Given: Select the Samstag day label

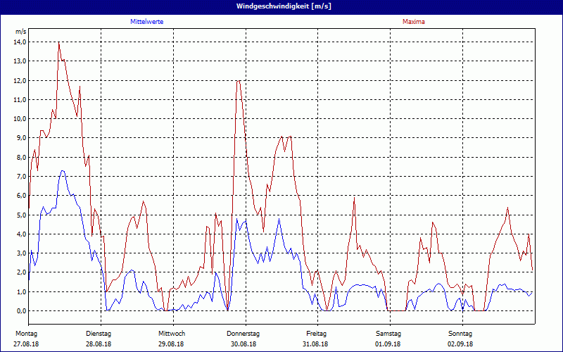Looking at the screenshot, I should point(388,333).
